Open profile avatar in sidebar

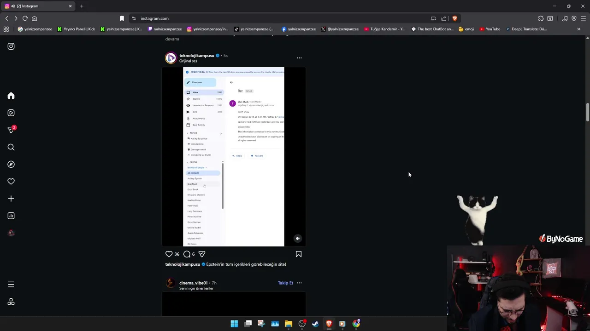(x=11, y=233)
